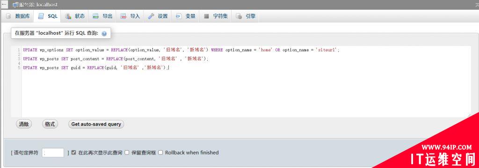Screen dimensions: 479x168
Task: Click the 'siteurl' string in query
Action: coord(326,49)
